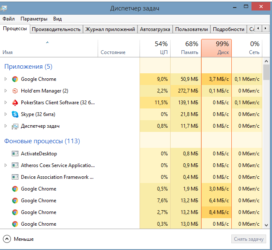Expand the Skype process group
Viewport: 272px width, 250px height.
coord(5,114)
